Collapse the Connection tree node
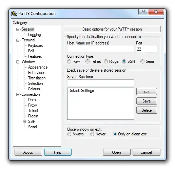This screenshot has height=169, width=175. click(x=18, y=95)
